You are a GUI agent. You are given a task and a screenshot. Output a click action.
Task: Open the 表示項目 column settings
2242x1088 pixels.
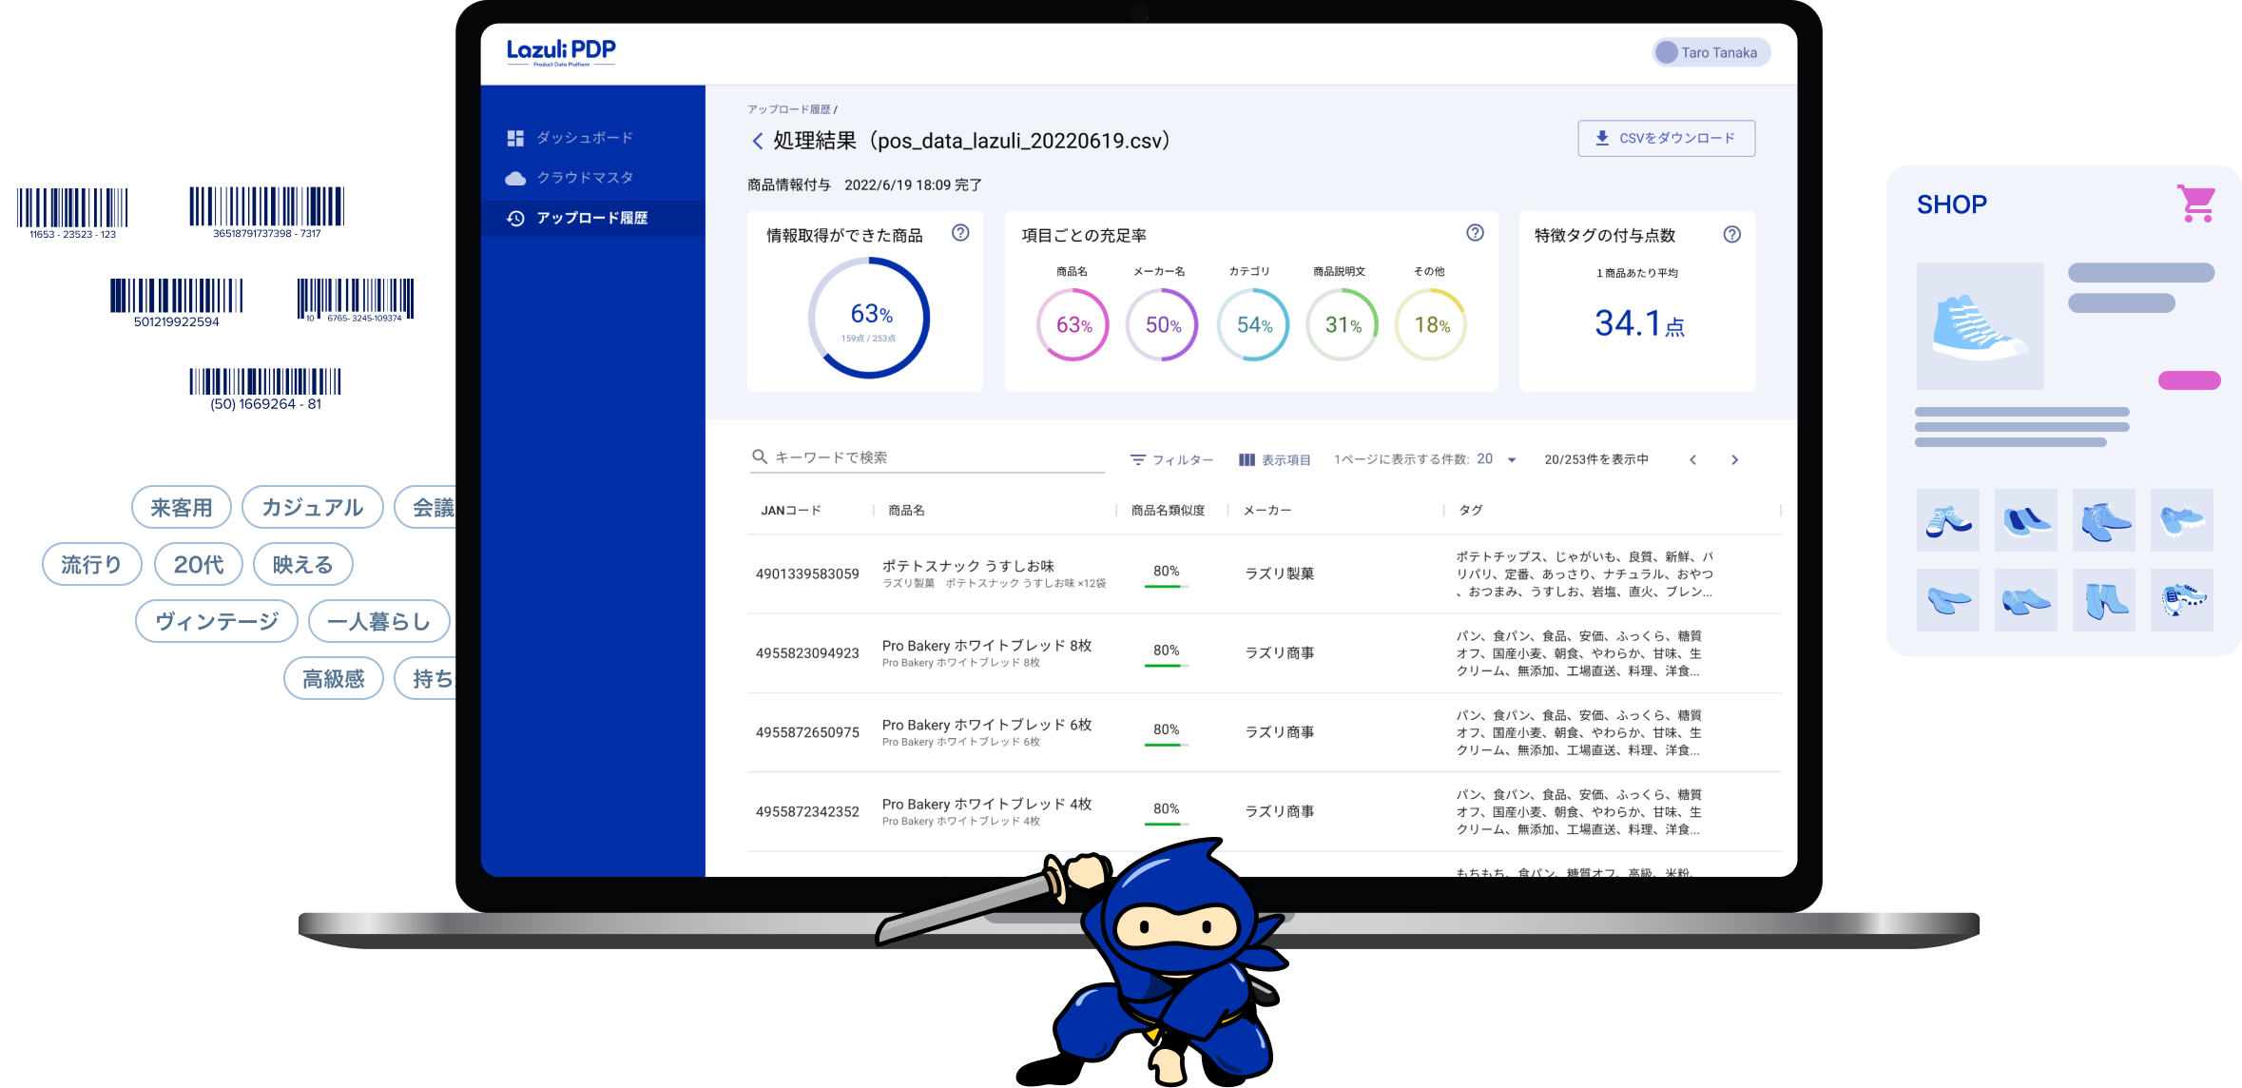[x=1274, y=459]
